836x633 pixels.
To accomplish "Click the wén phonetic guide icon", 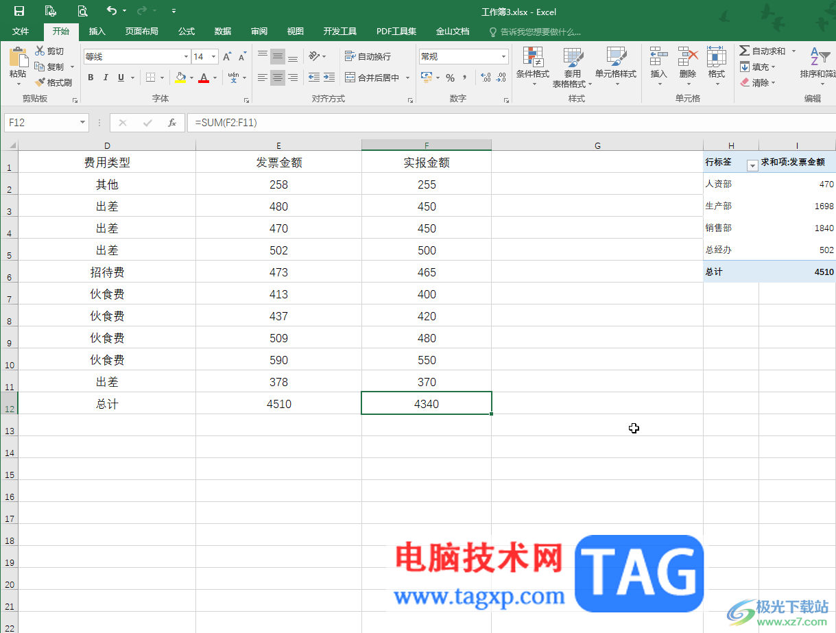I will pyautogui.click(x=234, y=77).
